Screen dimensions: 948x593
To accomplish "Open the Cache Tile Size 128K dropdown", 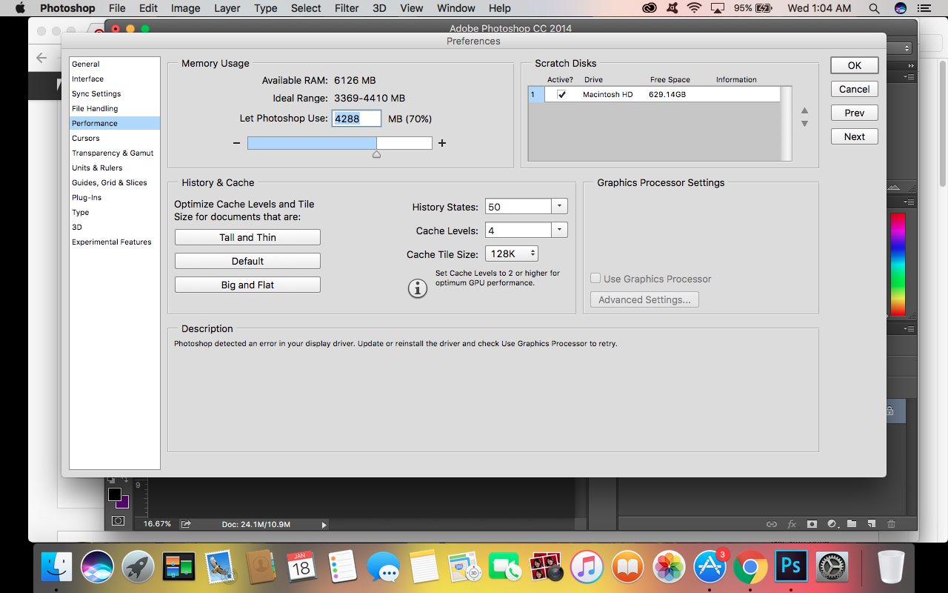I will click(x=511, y=254).
